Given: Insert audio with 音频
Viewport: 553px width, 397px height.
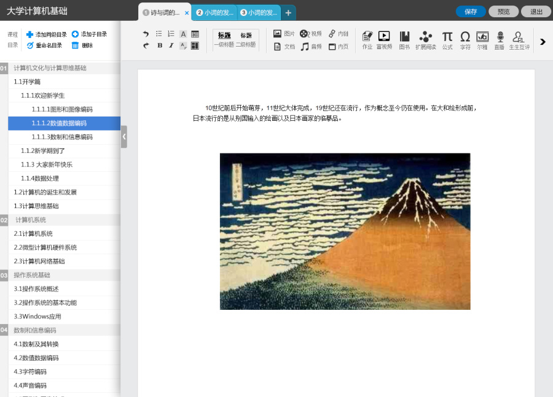Looking at the screenshot, I should 311,47.
